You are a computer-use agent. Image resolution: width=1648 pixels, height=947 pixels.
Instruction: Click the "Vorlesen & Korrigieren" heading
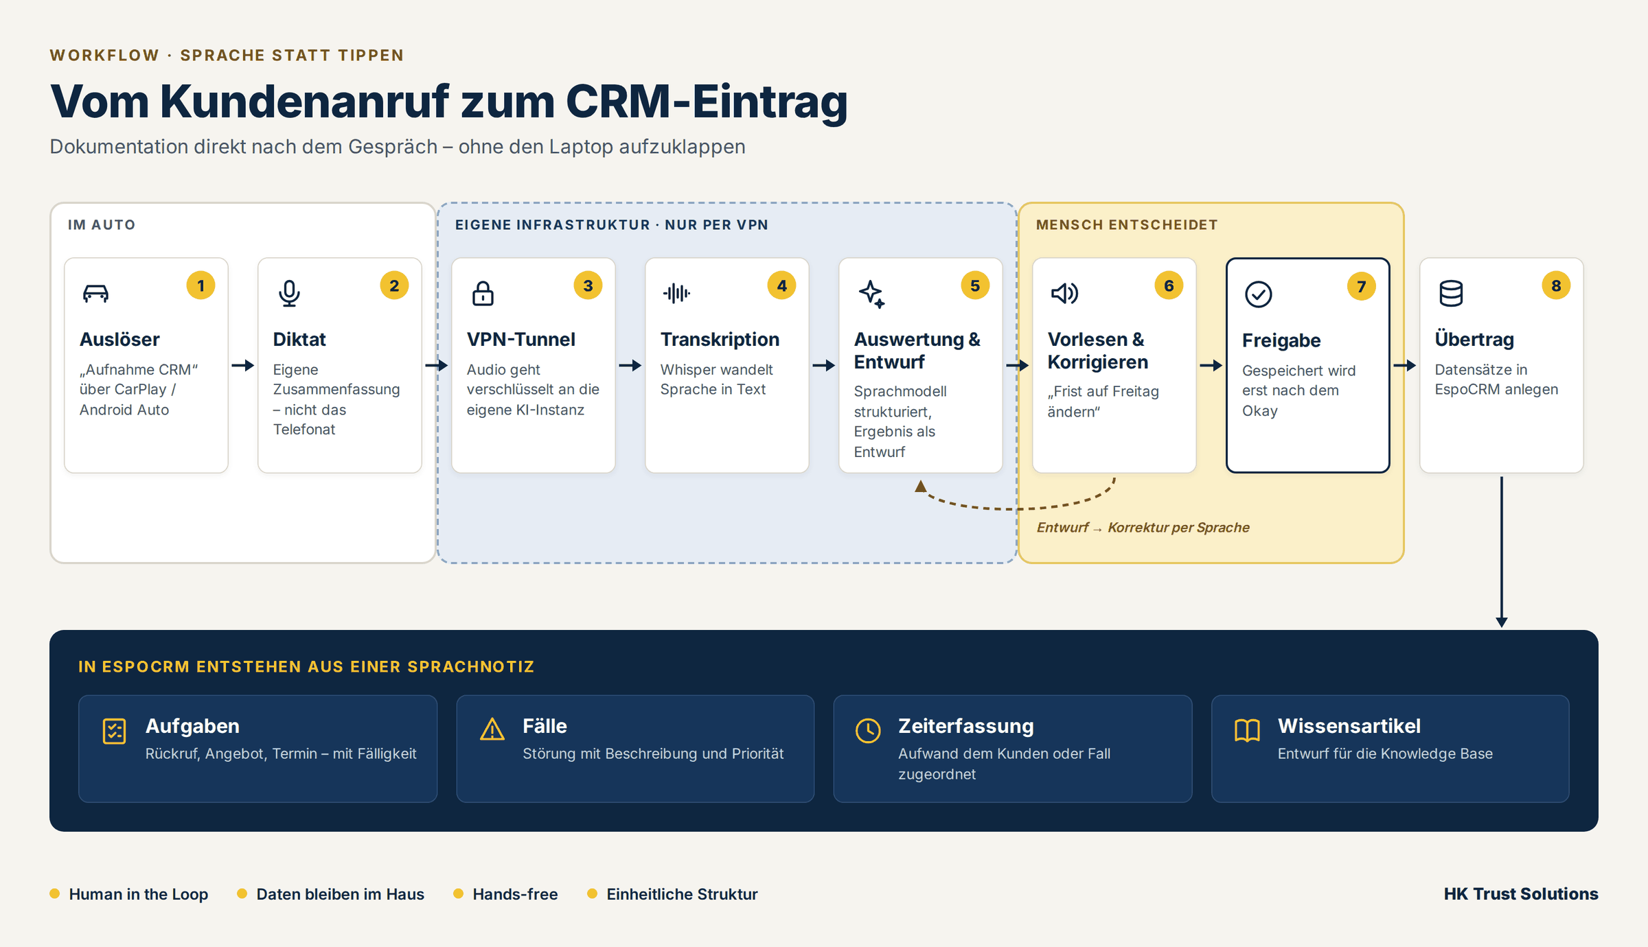pyautogui.click(x=1097, y=350)
